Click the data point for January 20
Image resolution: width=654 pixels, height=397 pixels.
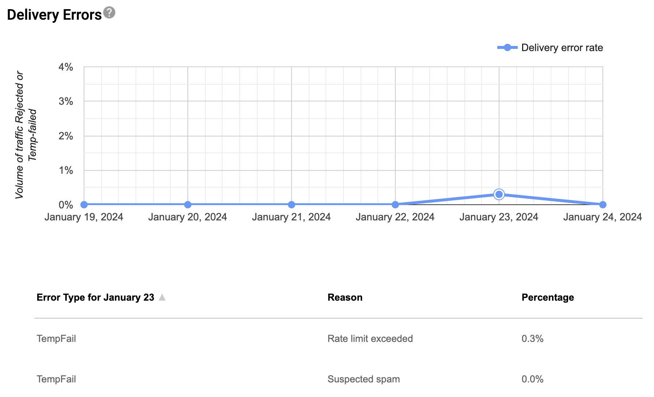tap(187, 204)
